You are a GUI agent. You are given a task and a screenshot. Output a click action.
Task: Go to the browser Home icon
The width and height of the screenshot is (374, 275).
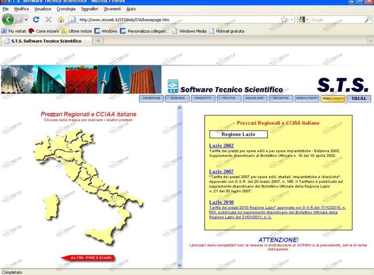click(x=61, y=20)
